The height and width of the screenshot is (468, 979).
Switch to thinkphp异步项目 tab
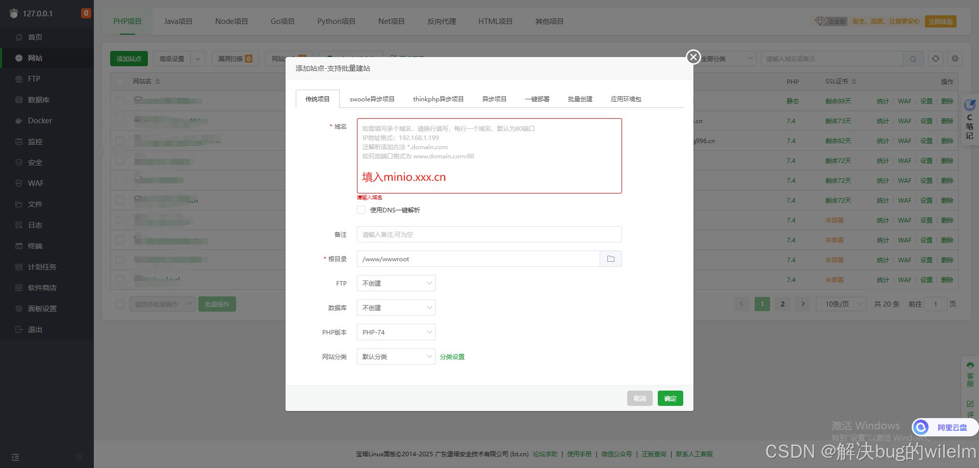click(x=438, y=99)
